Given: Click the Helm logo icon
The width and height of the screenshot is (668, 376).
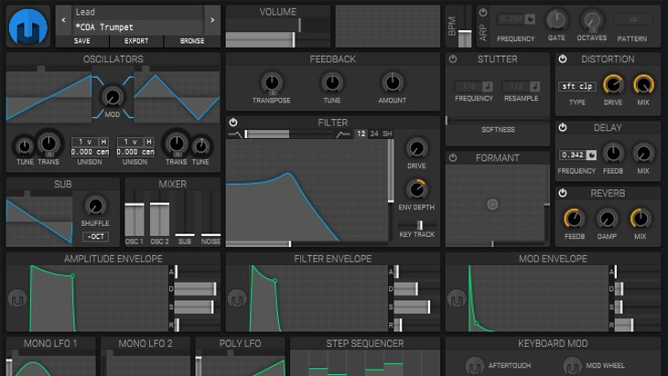Looking at the screenshot, I should click(x=28, y=27).
